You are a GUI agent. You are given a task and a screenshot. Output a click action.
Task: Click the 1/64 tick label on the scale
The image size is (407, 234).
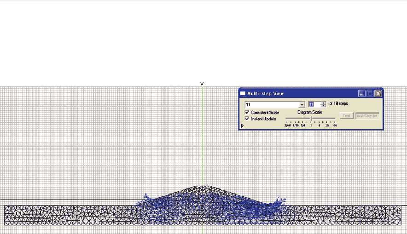(x=288, y=126)
